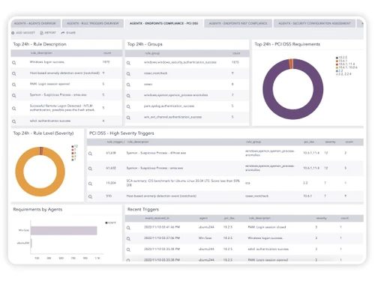The image size is (375, 281).
Task: Click the severity 12 legend swatch in Rule Level chart
Action: click(73, 146)
